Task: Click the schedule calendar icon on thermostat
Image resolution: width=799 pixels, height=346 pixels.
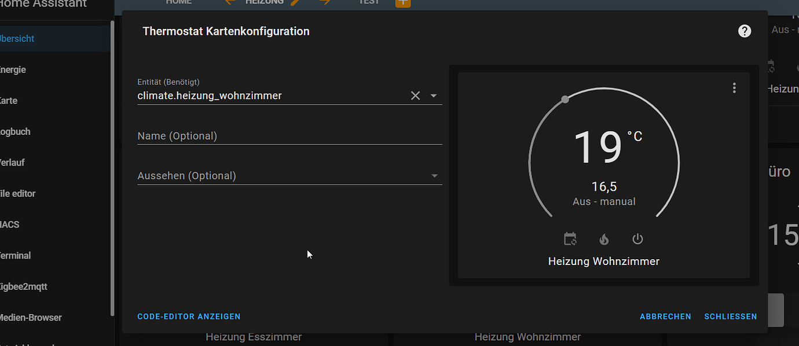Action: (x=571, y=239)
